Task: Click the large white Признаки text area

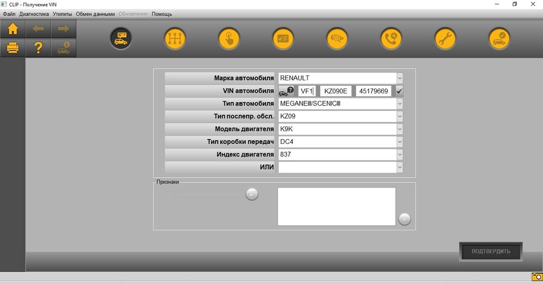Action: pyautogui.click(x=337, y=206)
